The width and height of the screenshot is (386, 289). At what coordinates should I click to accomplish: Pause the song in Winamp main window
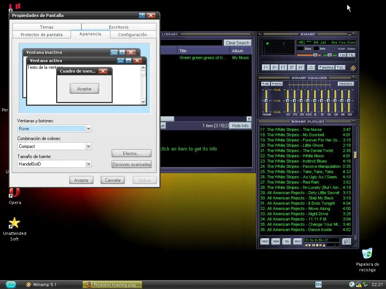tap(283, 67)
